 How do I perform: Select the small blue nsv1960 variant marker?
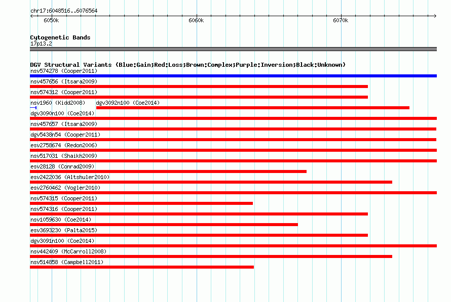click(x=33, y=108)
